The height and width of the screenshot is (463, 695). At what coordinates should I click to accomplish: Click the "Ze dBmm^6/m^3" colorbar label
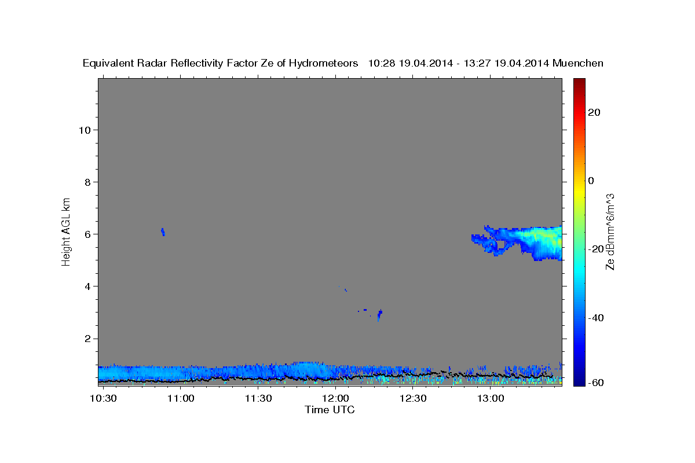(609, 231)
